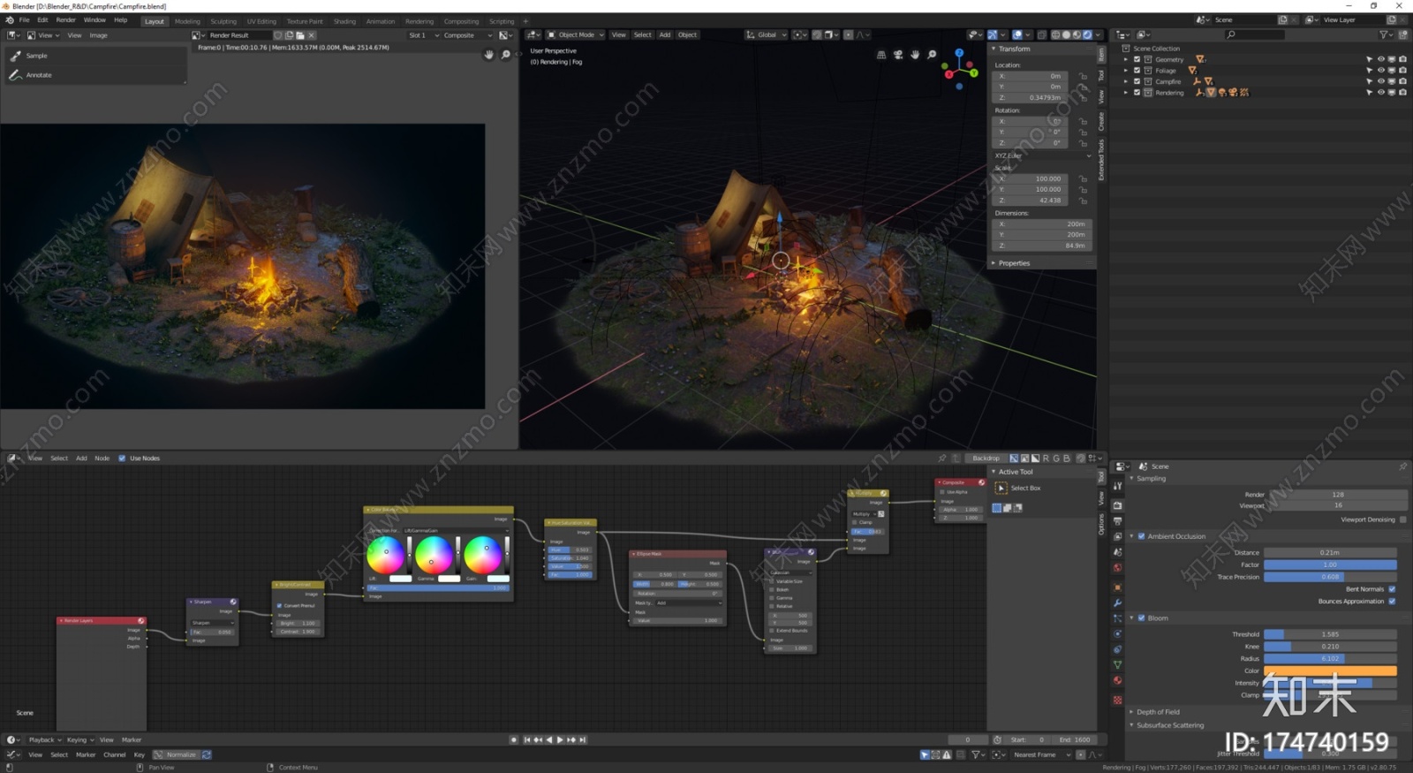Open Material properties tab sphere icon

coord(1117,680)
